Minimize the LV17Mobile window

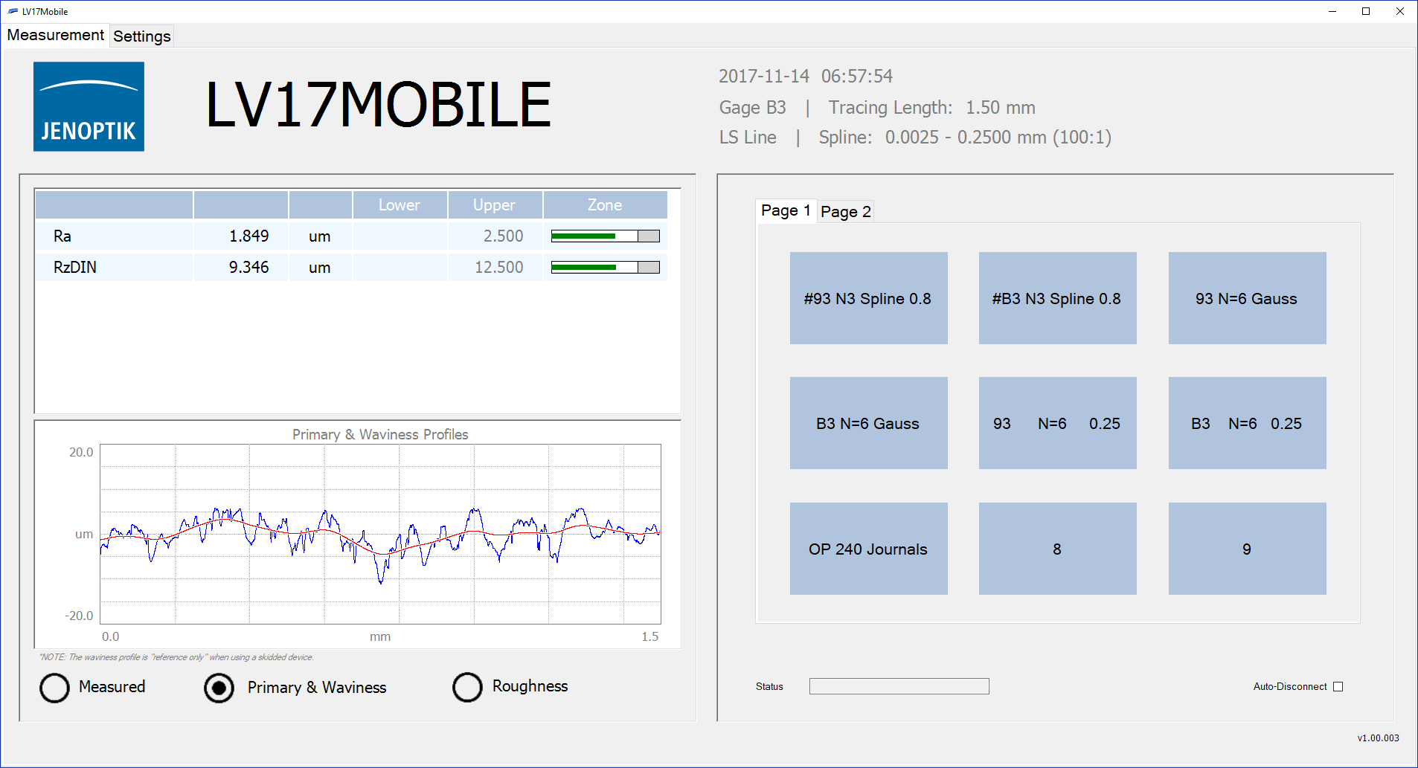tap(1332, 11)
